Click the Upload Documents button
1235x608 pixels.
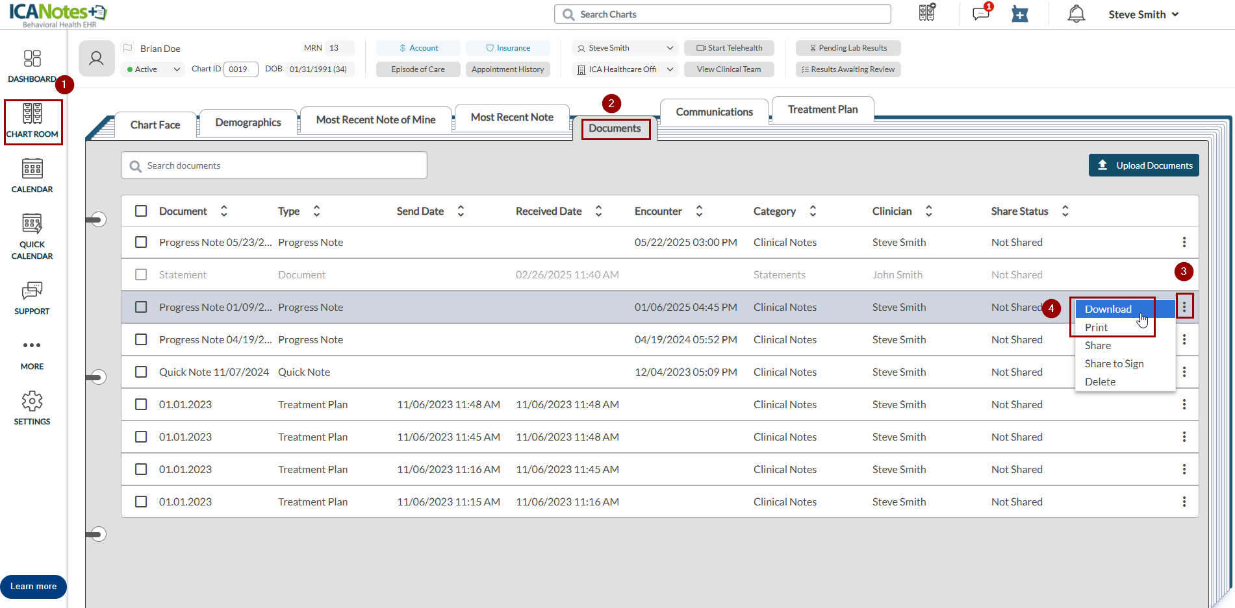(1143, 165)
